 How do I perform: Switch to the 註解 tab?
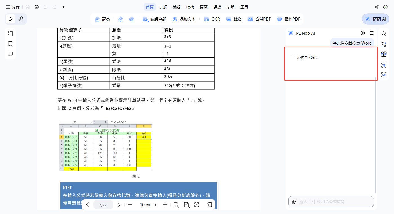click(163, 7)
